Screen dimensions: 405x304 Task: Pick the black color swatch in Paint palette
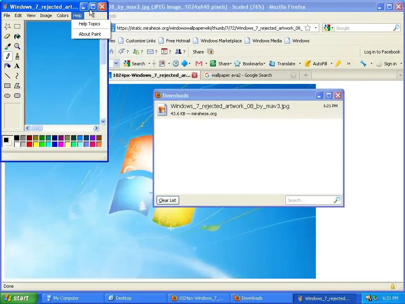(x=17, y=138)
